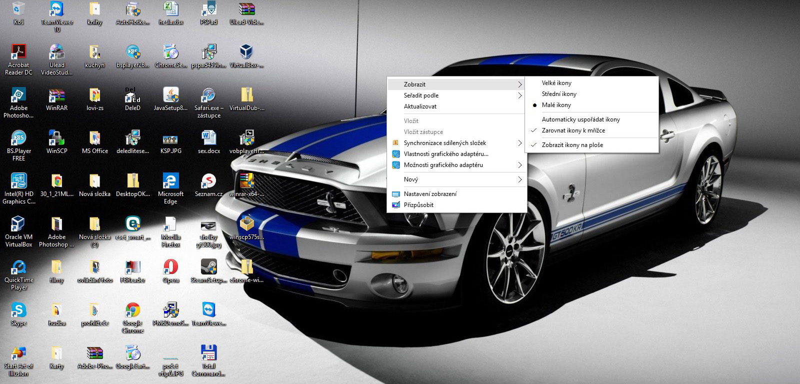Image resolution: width=800 pixels, height=384 pixels.
Task: Click the Microsoft Edge desktop icon
Action: pos(170,181)
